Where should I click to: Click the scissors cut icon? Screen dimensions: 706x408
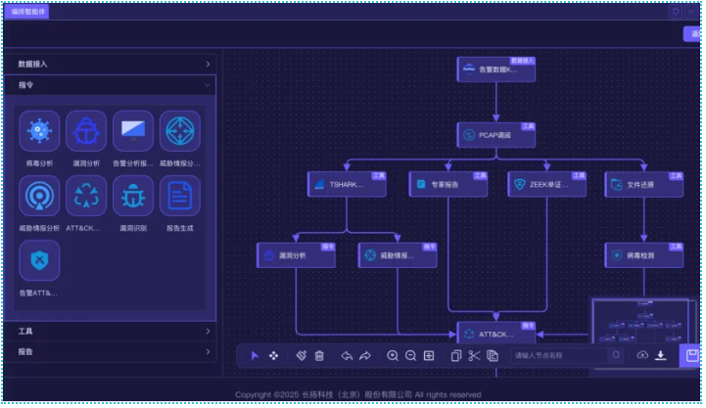(x=474, y=355)
